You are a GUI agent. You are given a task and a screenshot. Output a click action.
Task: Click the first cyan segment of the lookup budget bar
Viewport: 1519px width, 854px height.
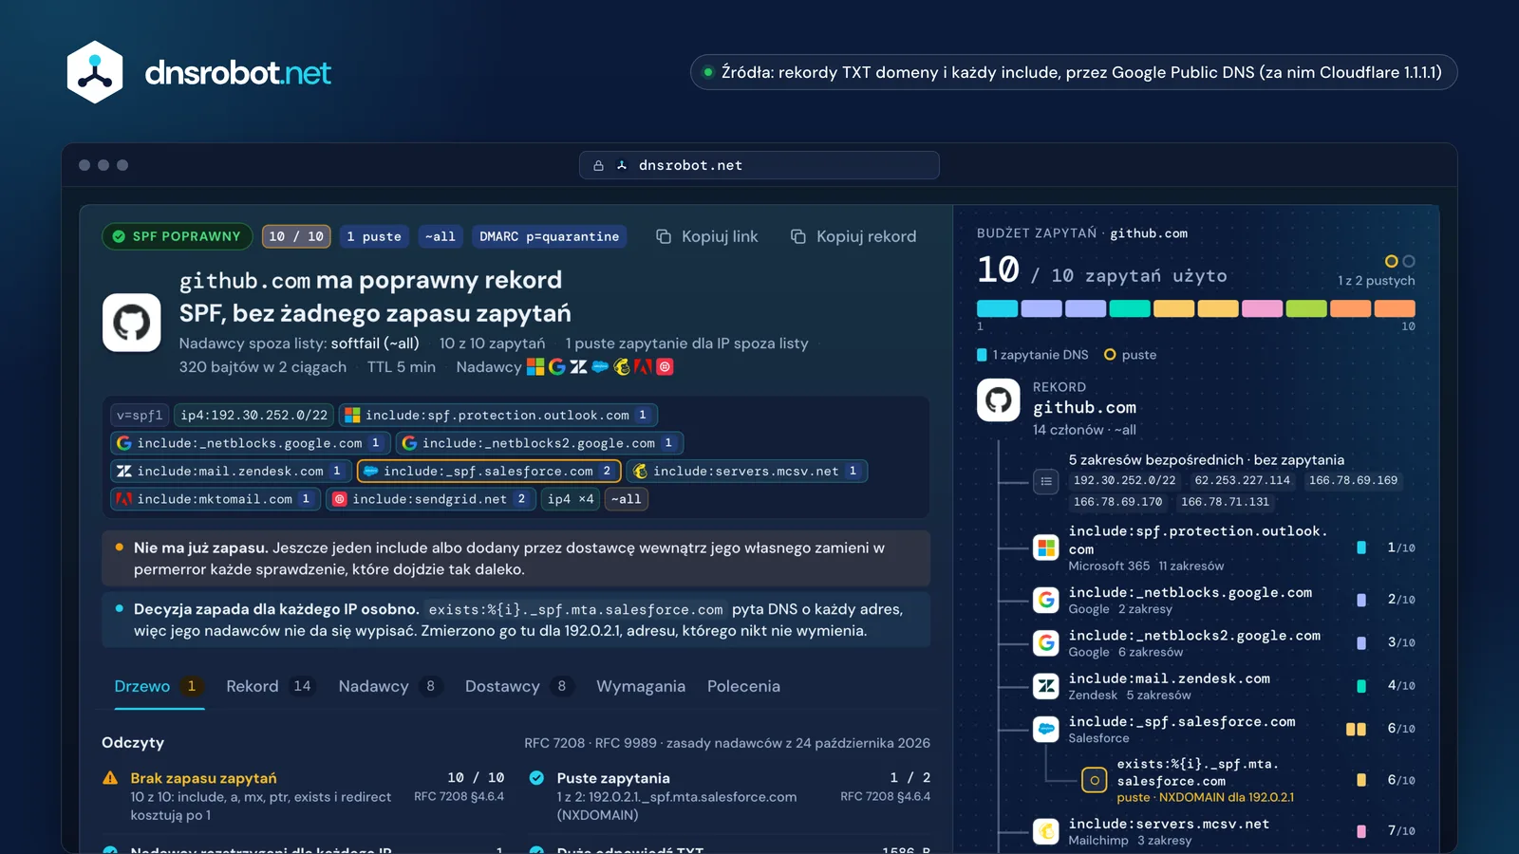pyautogui.click(x=997, y=308)
